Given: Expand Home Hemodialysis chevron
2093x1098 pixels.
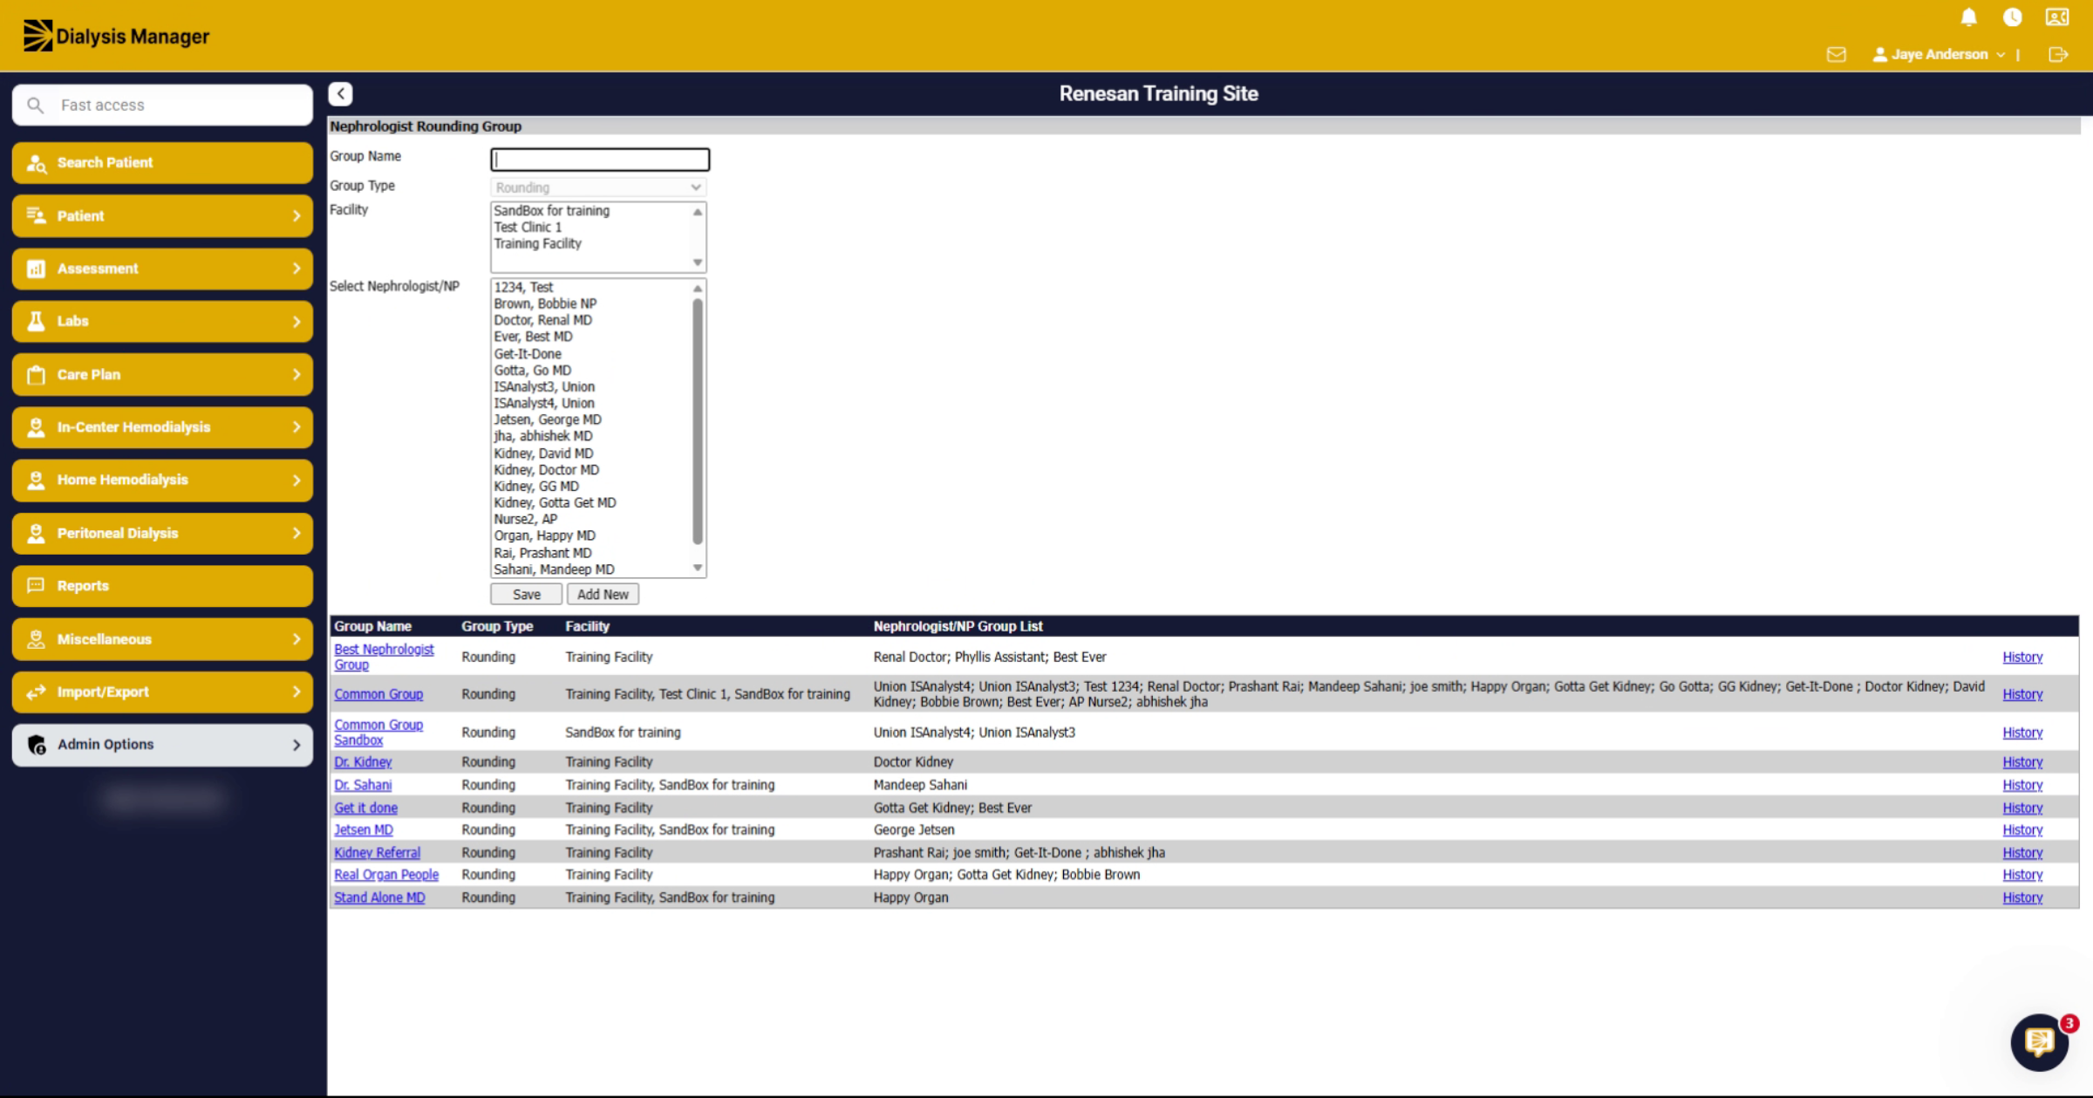Looking at the screenshot, I should [x=297, y=480].
